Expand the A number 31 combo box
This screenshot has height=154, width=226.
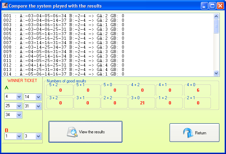click(x=38, y=106)
